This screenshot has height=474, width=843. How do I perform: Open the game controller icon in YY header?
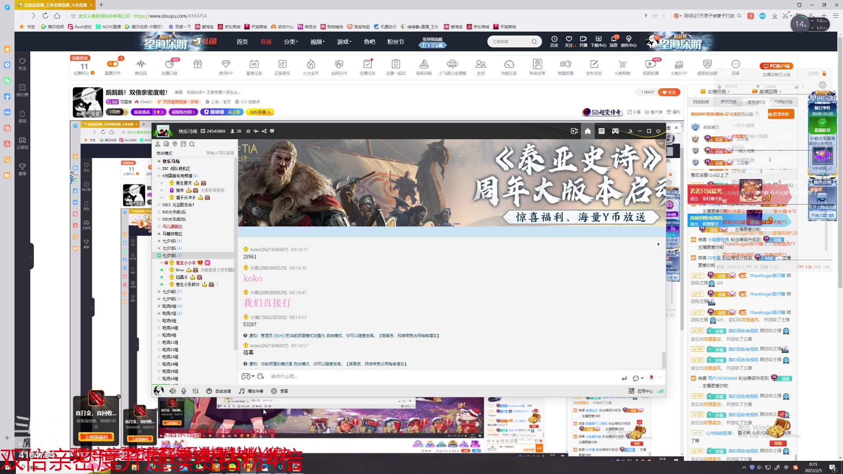pyautogui.click(x=616, y=131)
